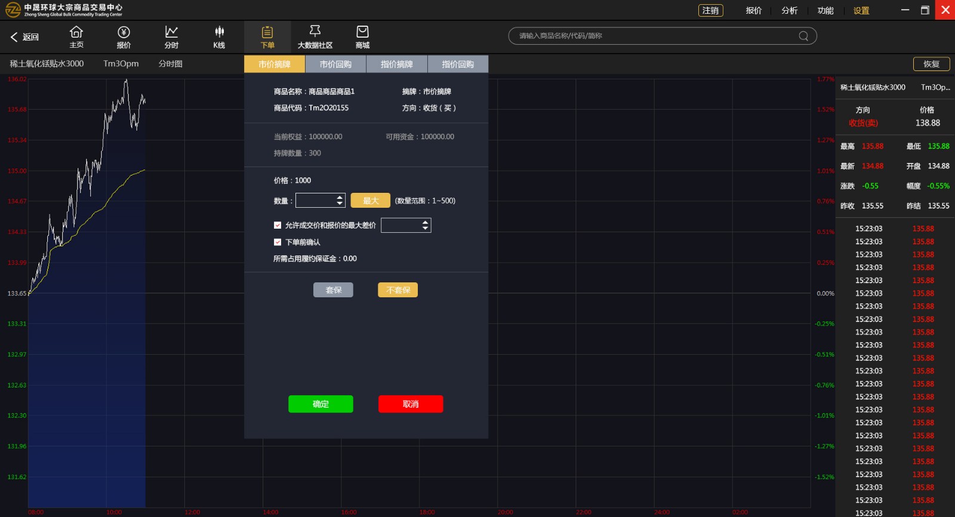This screenshot has height=517, width=955.
Task: Click the 最大 max quantity button
Action: (x=371, y=201)
